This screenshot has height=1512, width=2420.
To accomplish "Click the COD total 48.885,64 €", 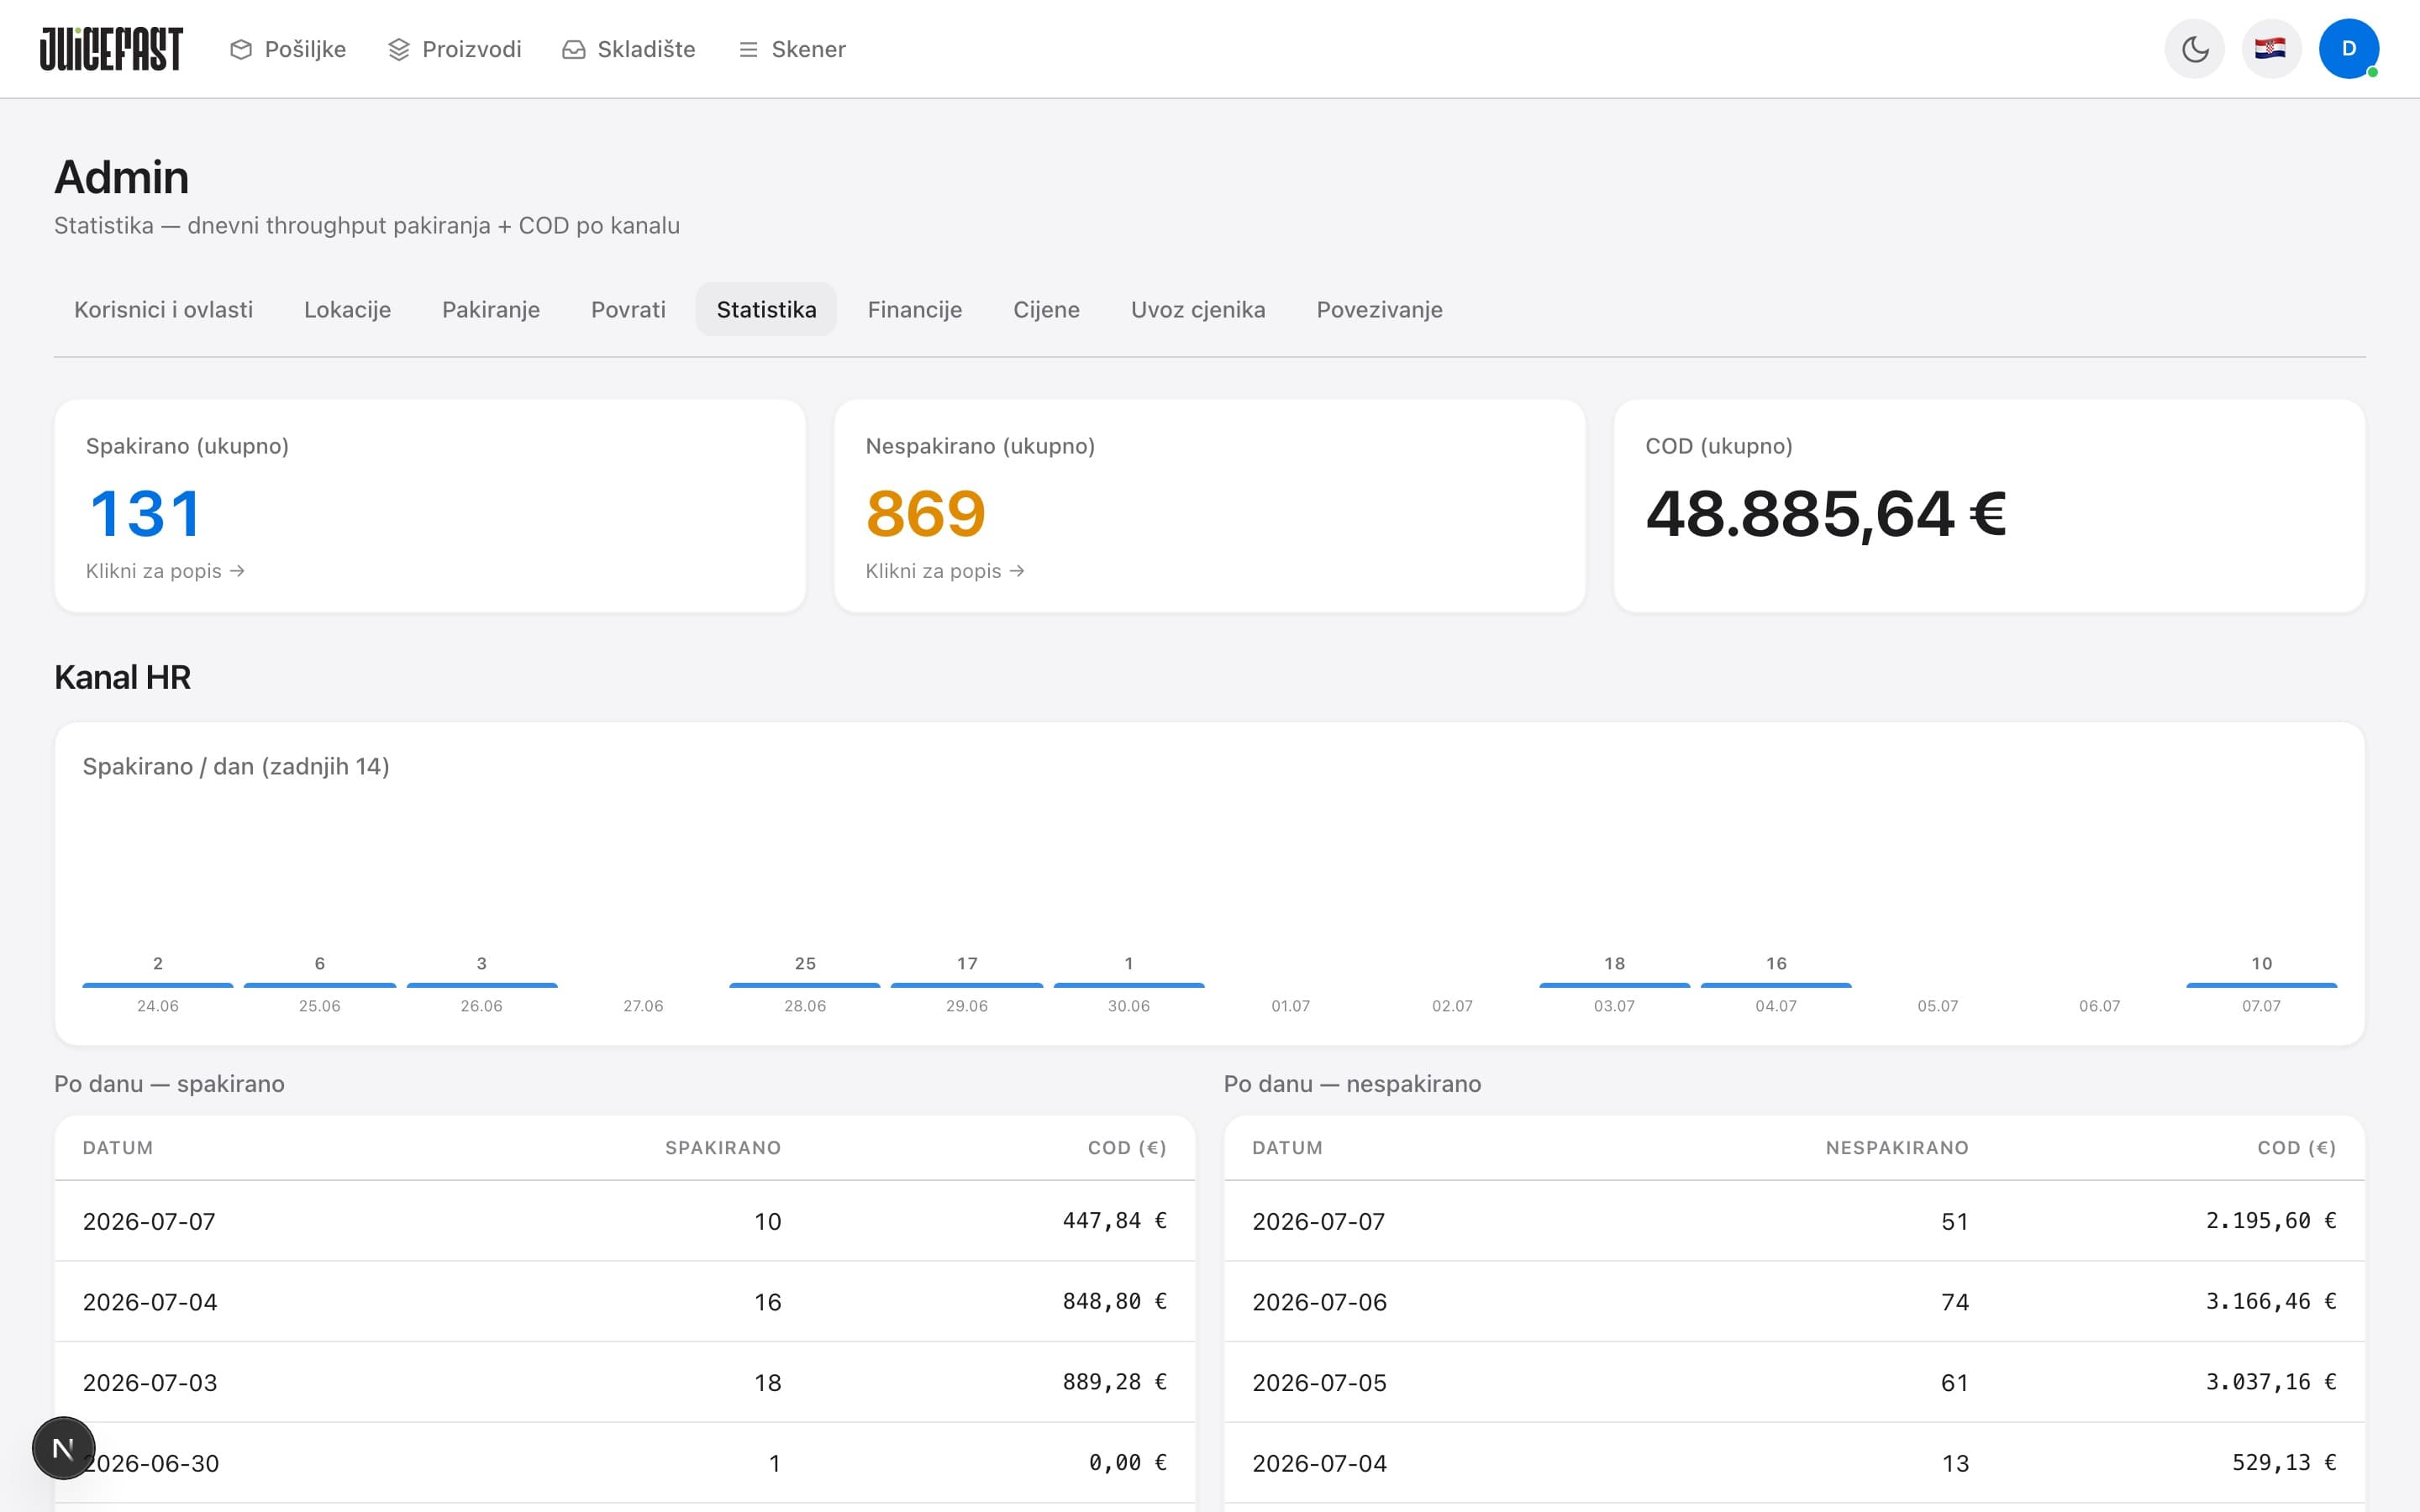I will [x=1825, y=513].
